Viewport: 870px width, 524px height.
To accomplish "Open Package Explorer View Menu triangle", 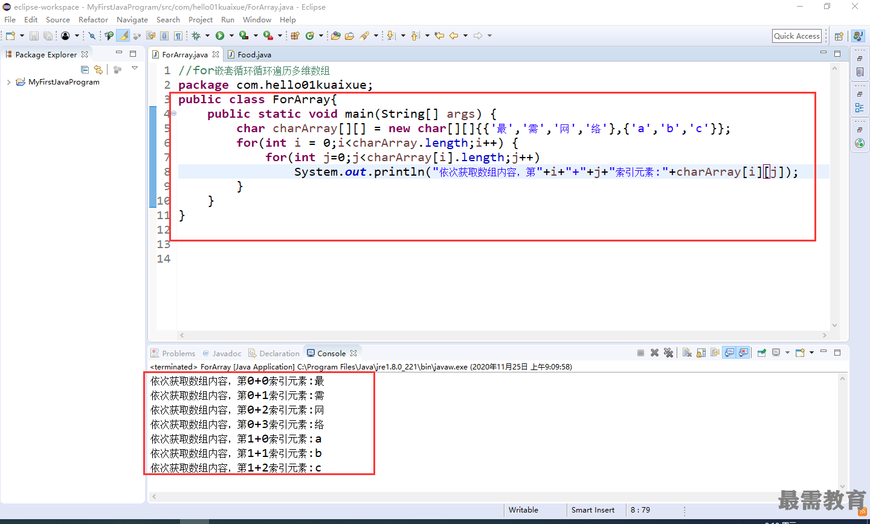I will coord(135,69).
